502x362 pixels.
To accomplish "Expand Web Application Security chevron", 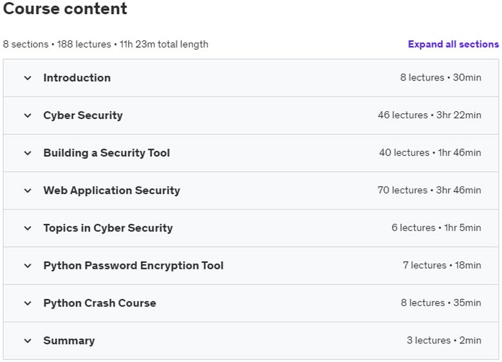I will click(x=28, y=190).
